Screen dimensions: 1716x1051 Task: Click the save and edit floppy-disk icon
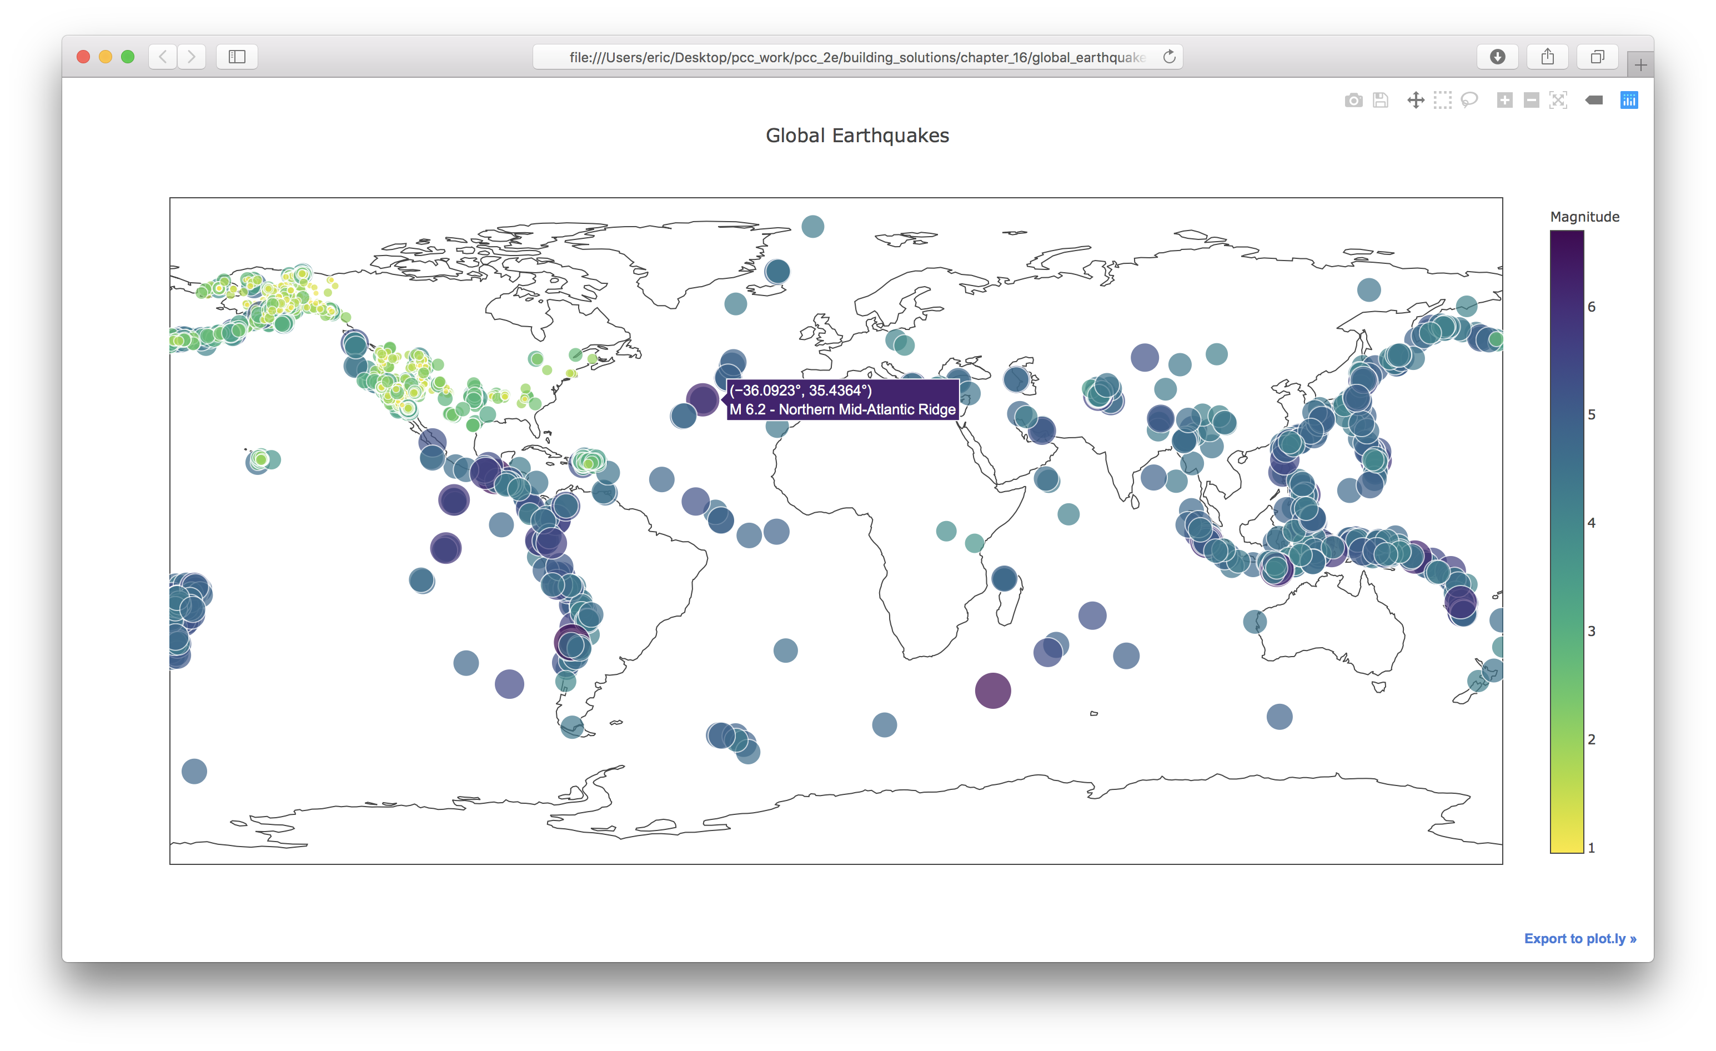pos(1381,101)
